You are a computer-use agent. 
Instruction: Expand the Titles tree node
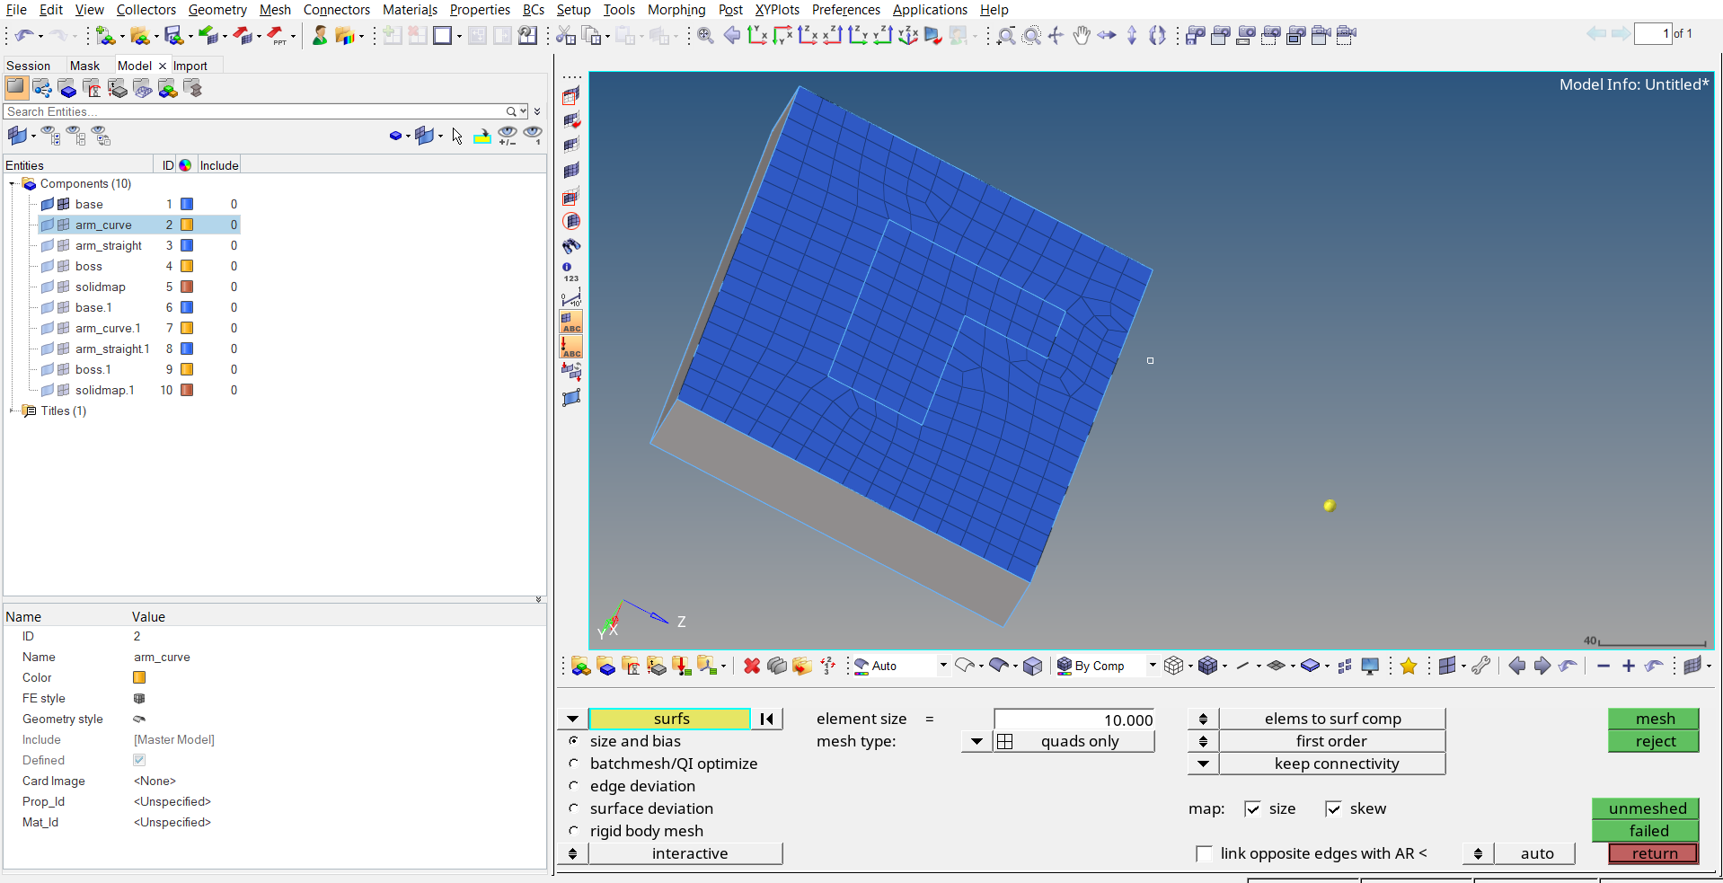pos(12,411)
